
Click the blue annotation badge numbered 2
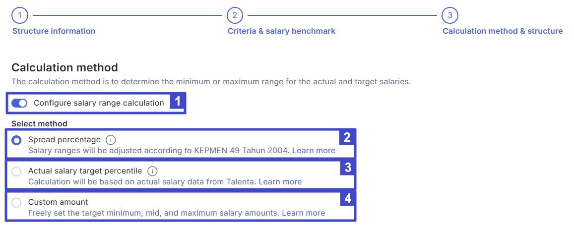[x=347, y=137]
